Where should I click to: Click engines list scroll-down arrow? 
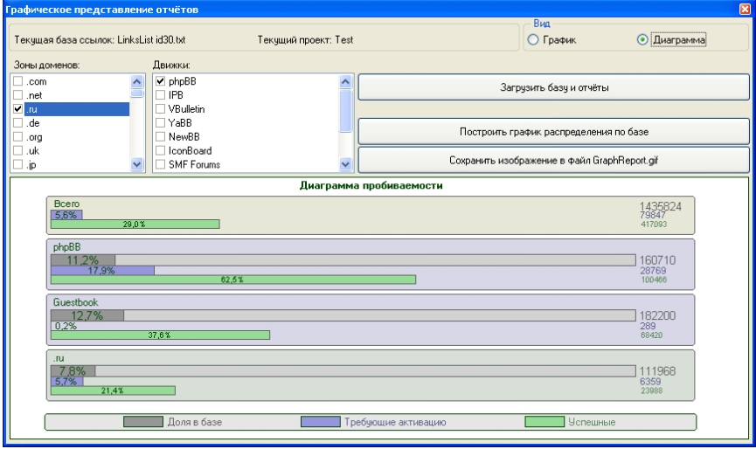[345, 164]
